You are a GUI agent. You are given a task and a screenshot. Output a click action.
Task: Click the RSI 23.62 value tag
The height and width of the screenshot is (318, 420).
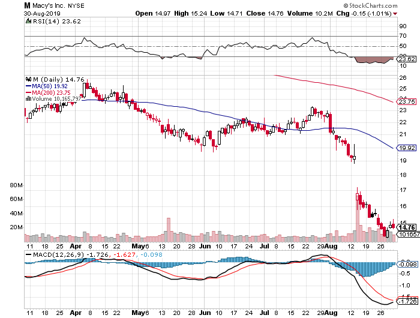(x=406, y=59)
